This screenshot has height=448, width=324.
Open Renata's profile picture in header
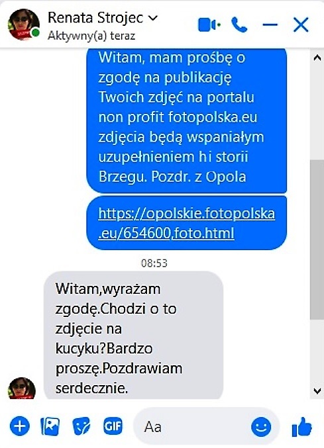23,24
